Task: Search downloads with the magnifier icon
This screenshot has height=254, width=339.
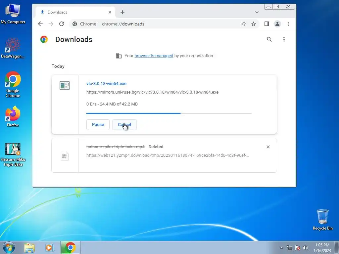Action: (269, 39)
